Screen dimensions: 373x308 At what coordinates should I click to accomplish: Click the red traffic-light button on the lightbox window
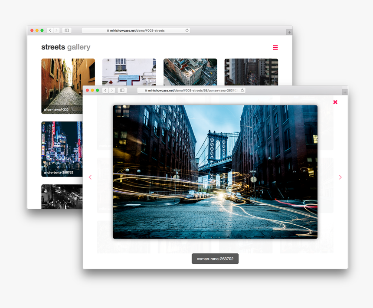point(87,90)
